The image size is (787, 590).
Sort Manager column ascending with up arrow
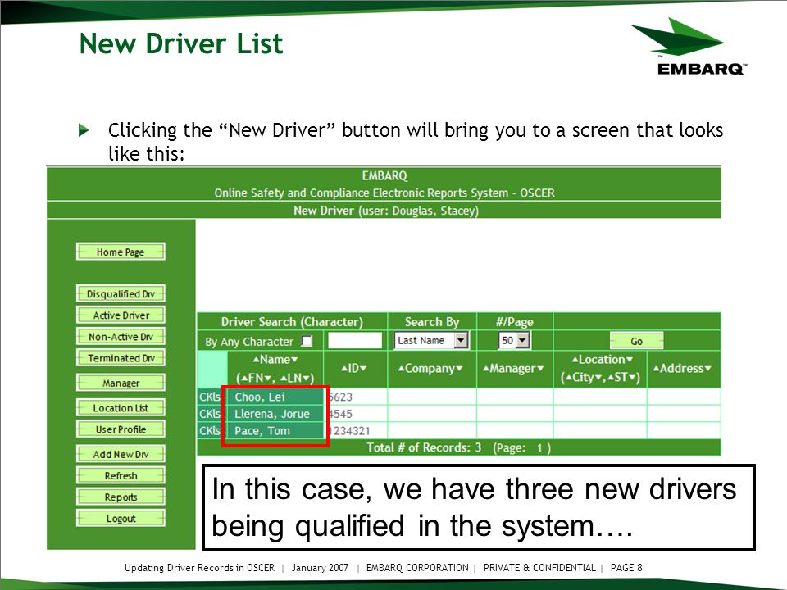486,368
